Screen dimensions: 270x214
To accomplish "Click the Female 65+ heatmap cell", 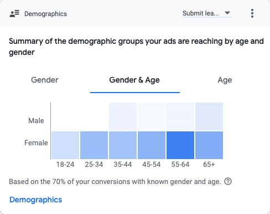I will click(209, 145).
